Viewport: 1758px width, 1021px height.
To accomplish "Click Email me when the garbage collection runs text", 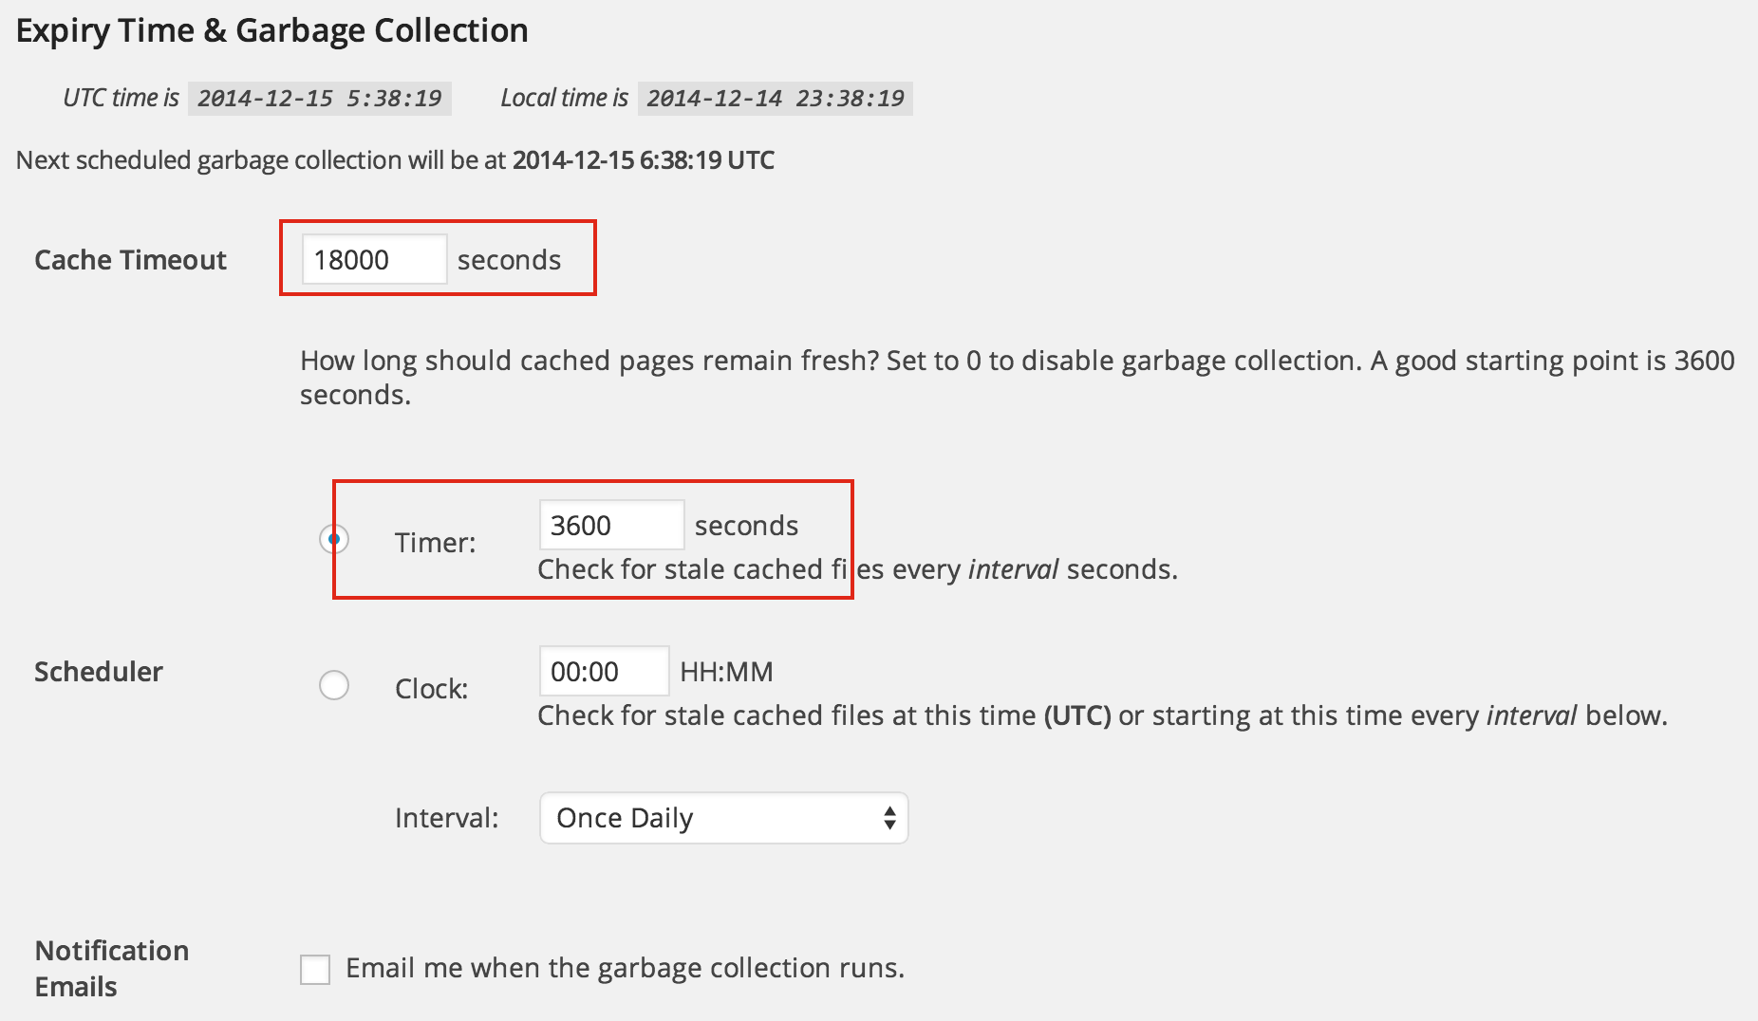I will click(x=626, y=968).
